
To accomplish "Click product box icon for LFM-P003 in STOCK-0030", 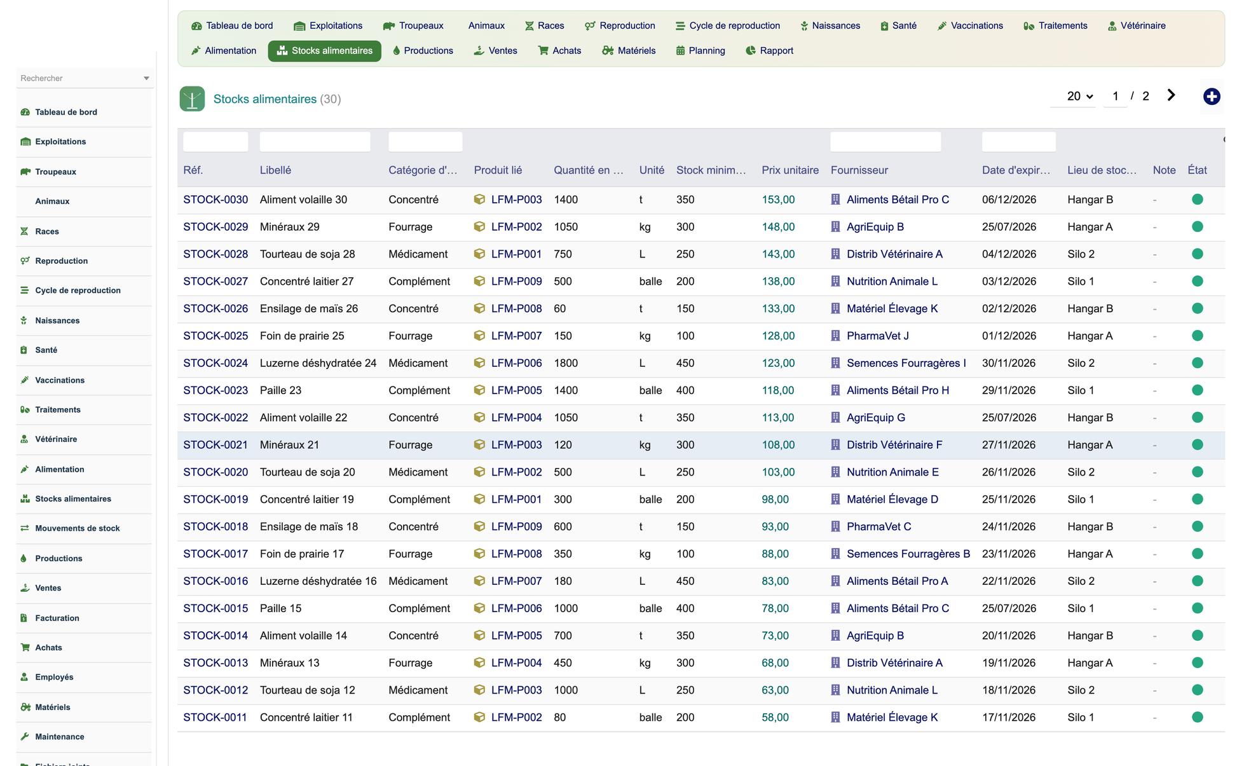I will [x=479, y=200].
